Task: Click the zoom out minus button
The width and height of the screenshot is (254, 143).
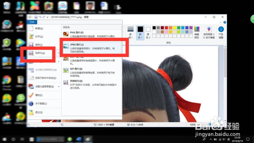Action: (198, 124)
